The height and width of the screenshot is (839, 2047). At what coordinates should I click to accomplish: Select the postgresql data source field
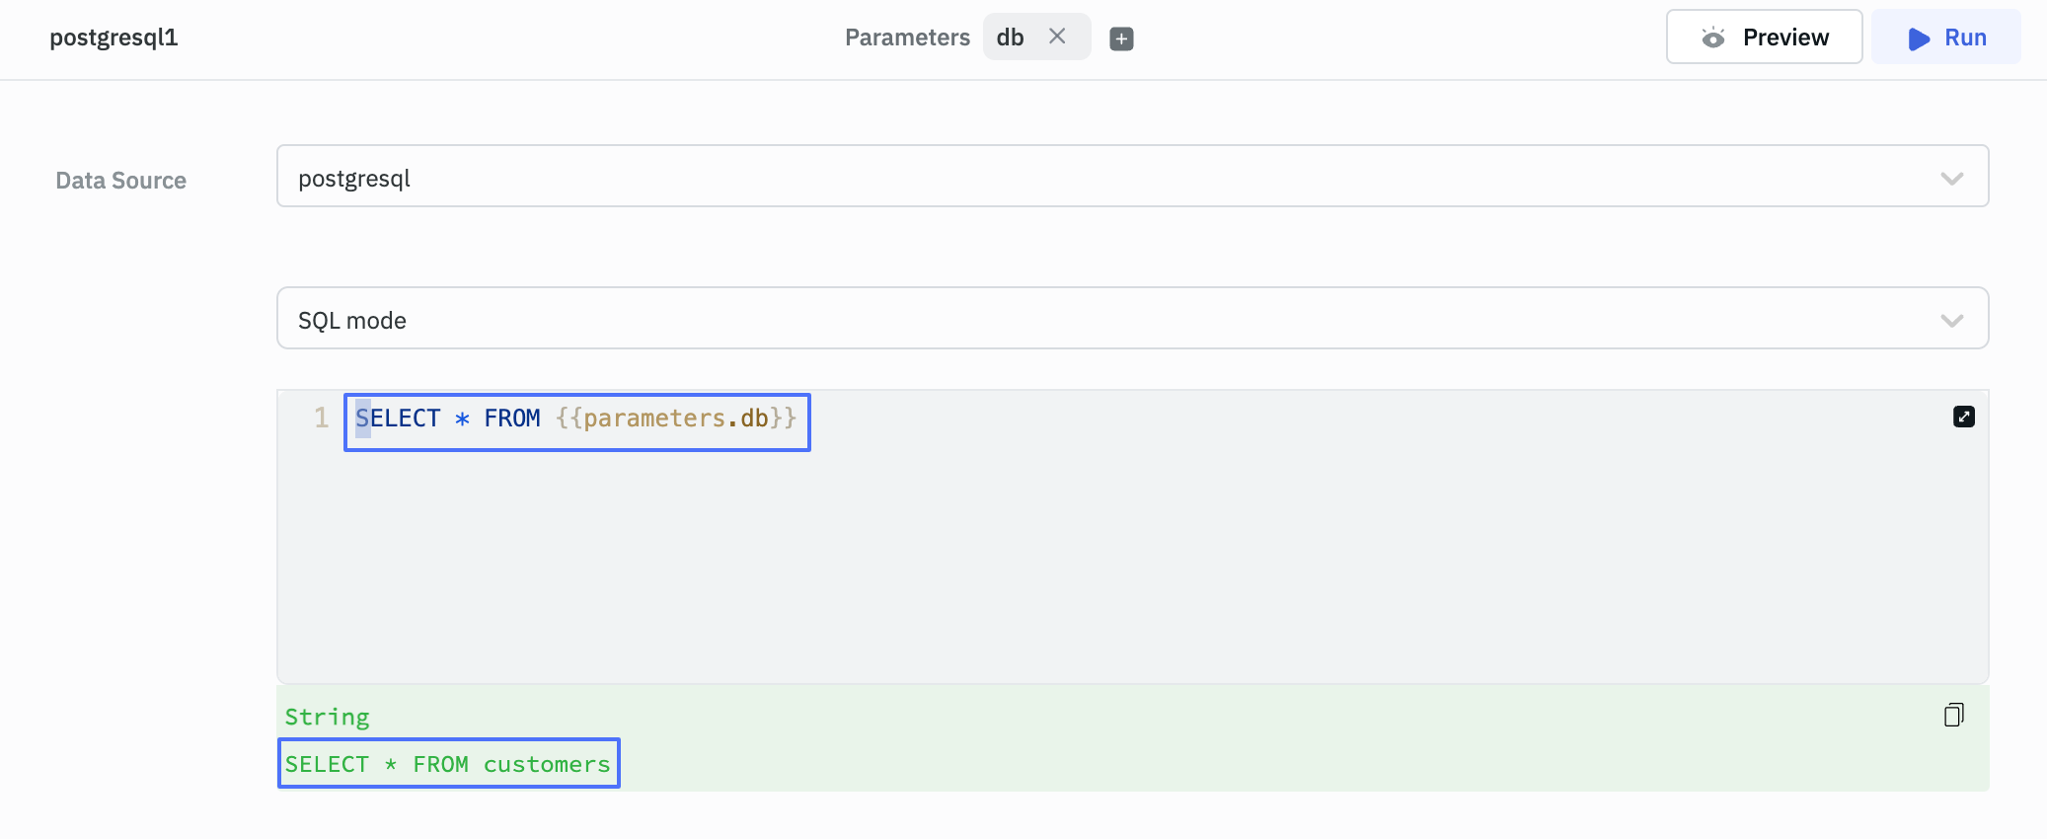point(1086,177)
